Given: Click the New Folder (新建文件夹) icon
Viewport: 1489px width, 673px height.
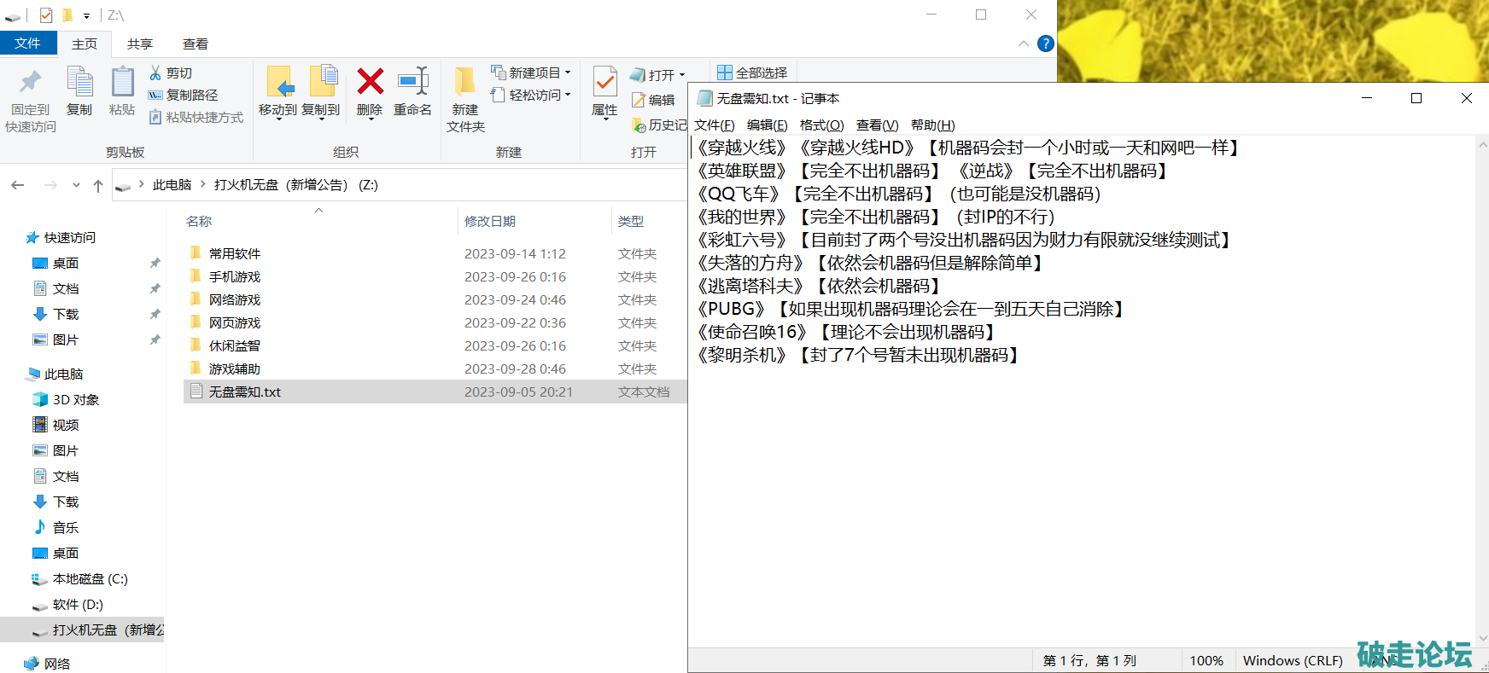Looking at the screenshot, I should pyautogui.click(x=465, y=83).
